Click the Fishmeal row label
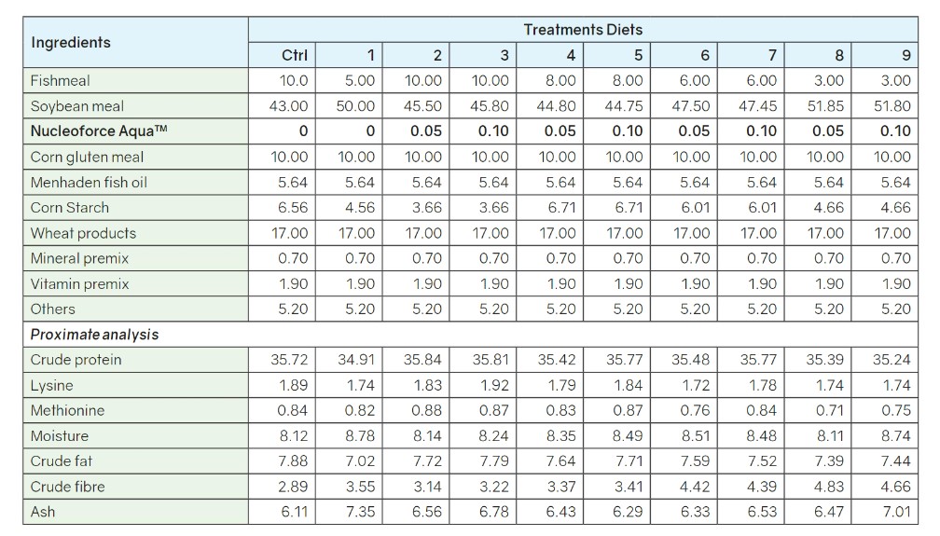Image resolution: width=940 pixels, height=536 pixels. [61, 81]
